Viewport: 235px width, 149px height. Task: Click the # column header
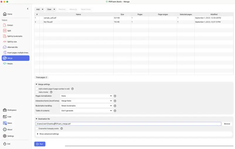pyautogui.click(x=37, y=14)
